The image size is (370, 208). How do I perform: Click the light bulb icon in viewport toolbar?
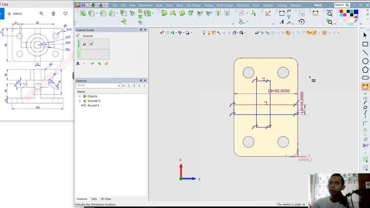[204, 33]
